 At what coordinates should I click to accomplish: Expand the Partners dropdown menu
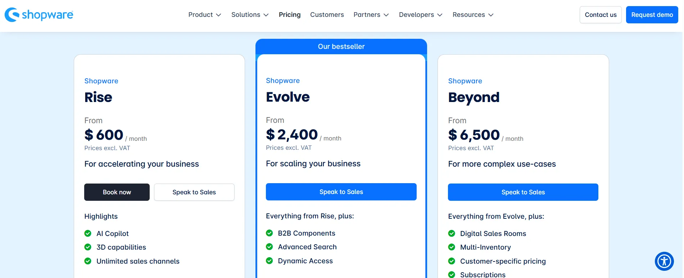coord(371,15)
